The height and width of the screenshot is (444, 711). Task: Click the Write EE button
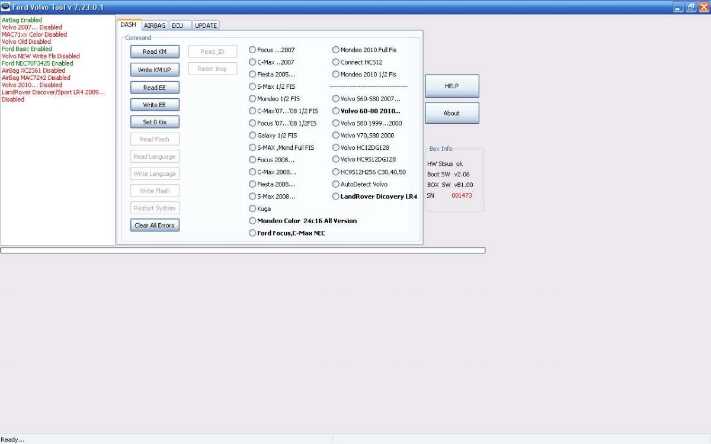tap(155, 105)
